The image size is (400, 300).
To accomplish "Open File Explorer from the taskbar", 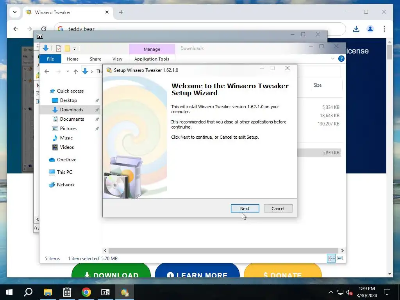I will (x=48, y=292).
